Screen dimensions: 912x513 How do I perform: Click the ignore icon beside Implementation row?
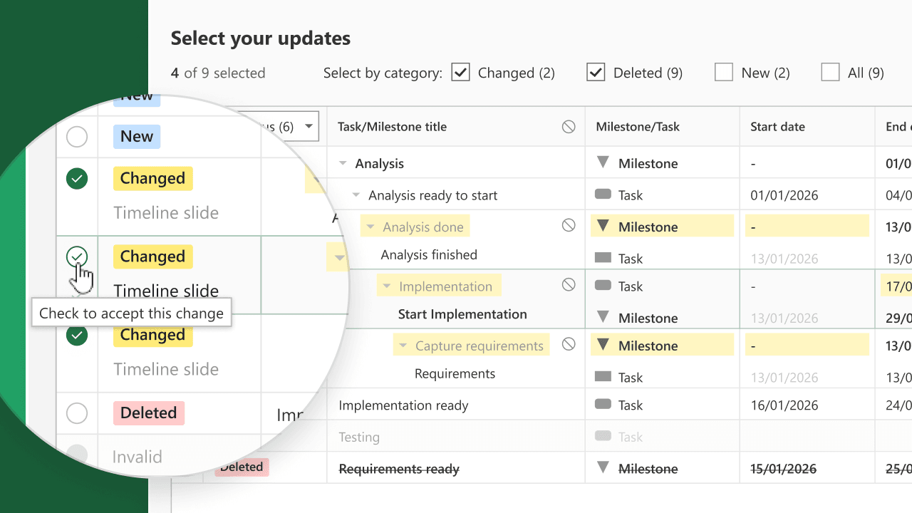click(x=568, y=284)
